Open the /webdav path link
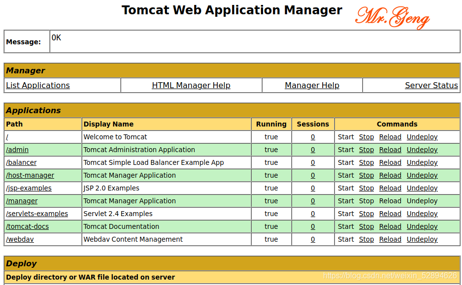 coord(20,239)
